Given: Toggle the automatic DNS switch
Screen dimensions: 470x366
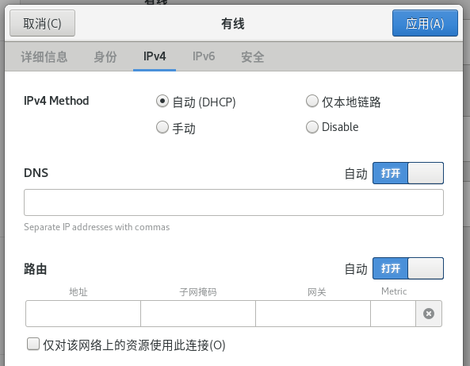Looking at the screenshot, I should pyautogui.click(x=408, y=173).
